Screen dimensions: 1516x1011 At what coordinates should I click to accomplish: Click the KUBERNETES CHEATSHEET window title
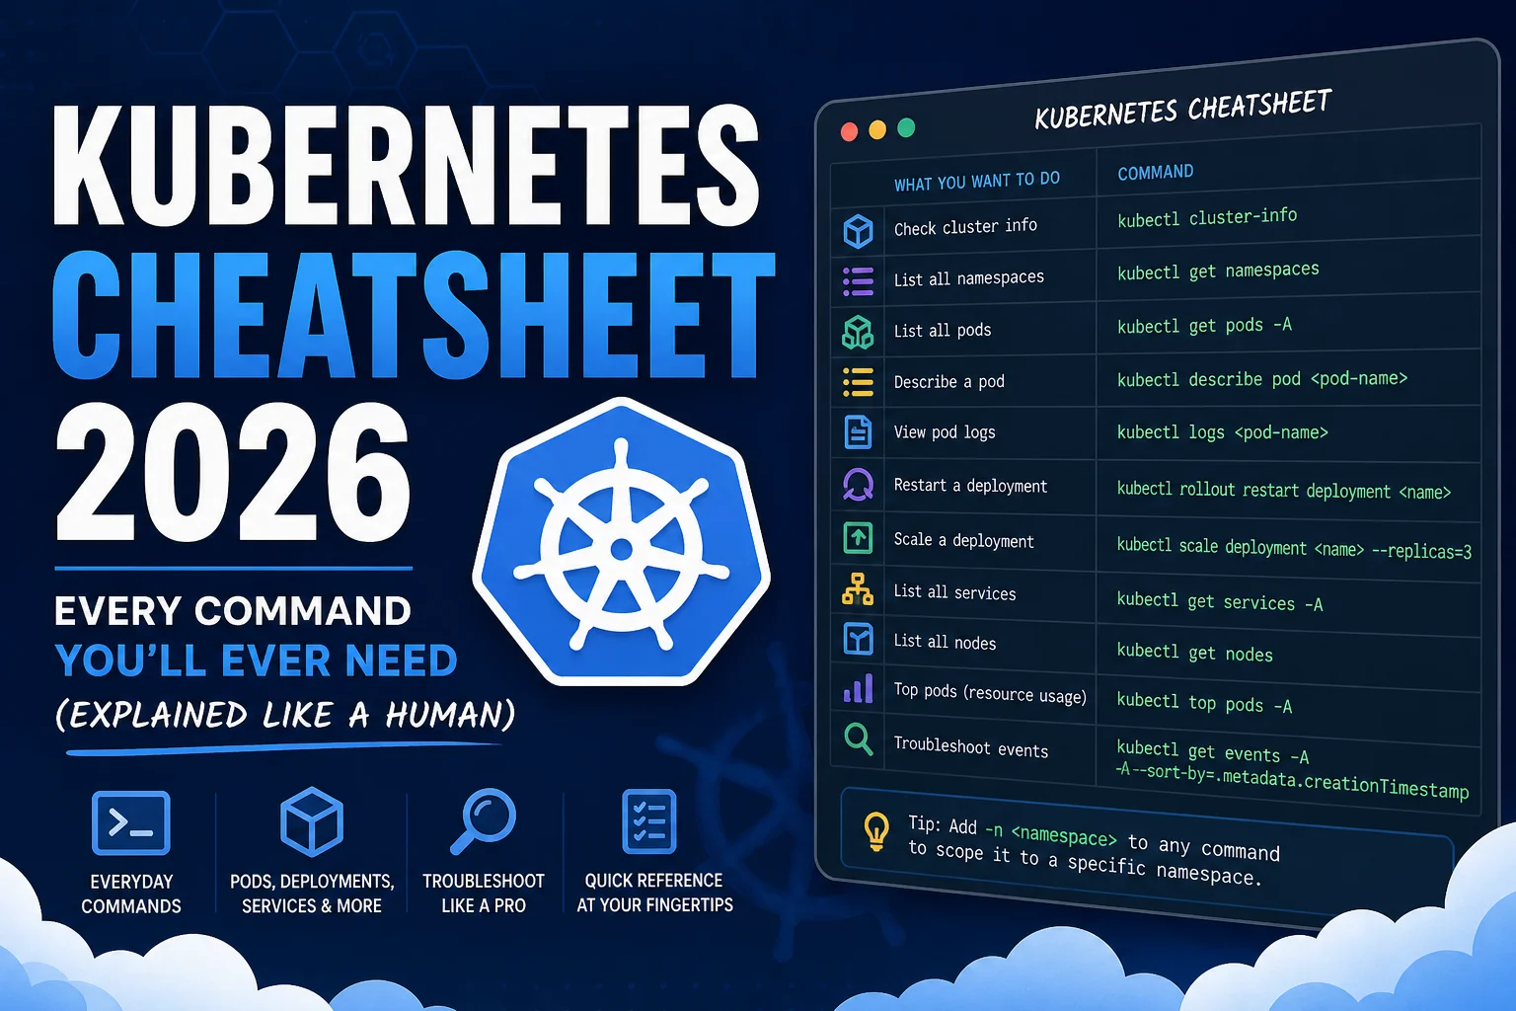click(x=1182, y=109)
